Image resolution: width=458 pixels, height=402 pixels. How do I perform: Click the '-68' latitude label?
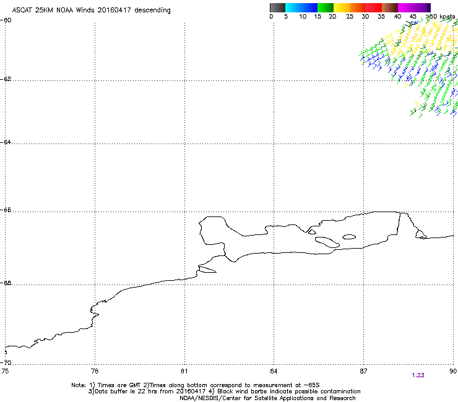(x=6, y=283)
